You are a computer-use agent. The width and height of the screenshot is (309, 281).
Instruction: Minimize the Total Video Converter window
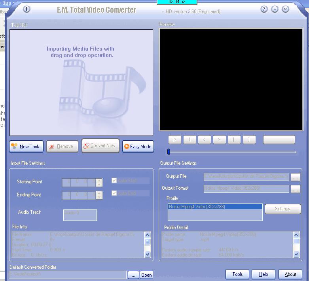pos(275,9)
